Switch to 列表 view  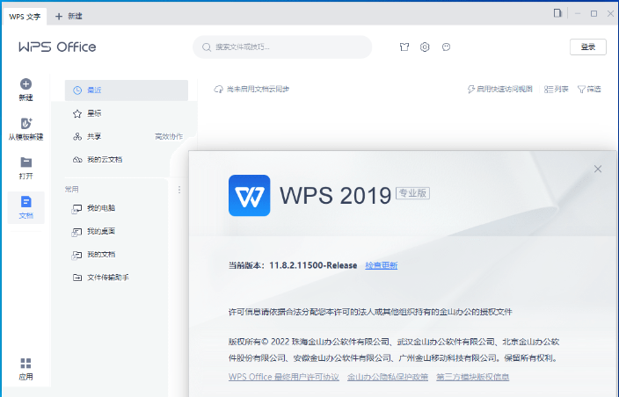click(x=557, y=90)
